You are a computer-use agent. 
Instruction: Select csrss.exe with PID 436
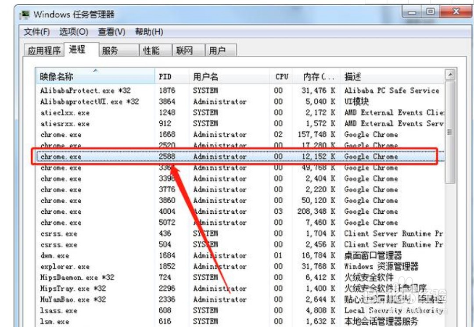pyautogui.click(x=240, y=234)
